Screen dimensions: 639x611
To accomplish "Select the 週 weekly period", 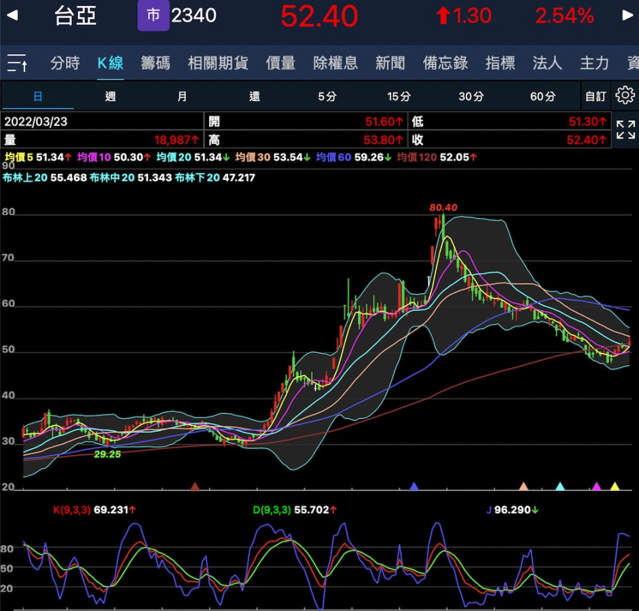I will (x=110, y=96).
